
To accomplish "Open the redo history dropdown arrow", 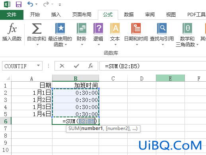I will (52, 4).
